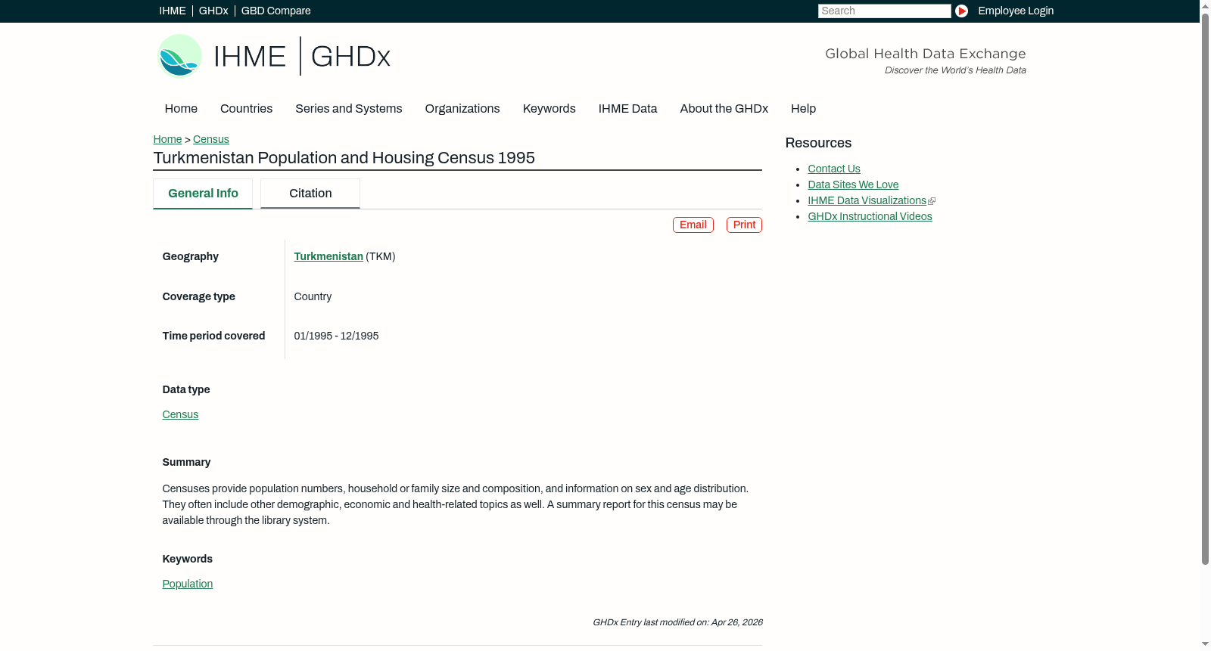1211x651 pixels.
Task: Open IHME Data menu item
Action: pyautogui.click(x=627, y=109)
